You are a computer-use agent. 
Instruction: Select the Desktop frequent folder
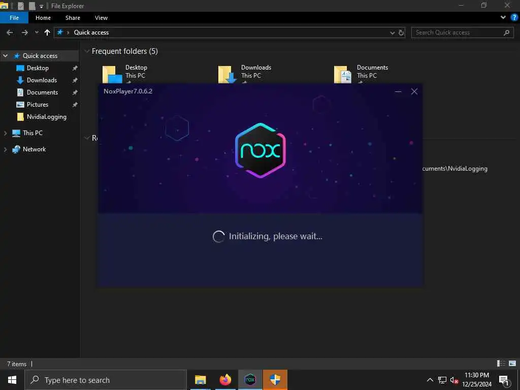click(125, 74)
